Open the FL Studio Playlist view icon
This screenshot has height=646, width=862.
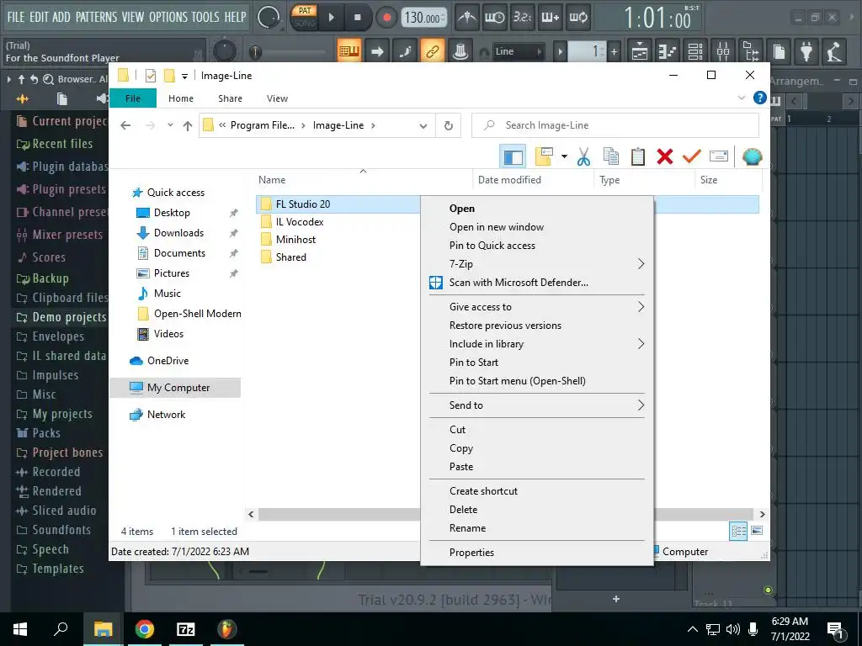tap(640, 51)
